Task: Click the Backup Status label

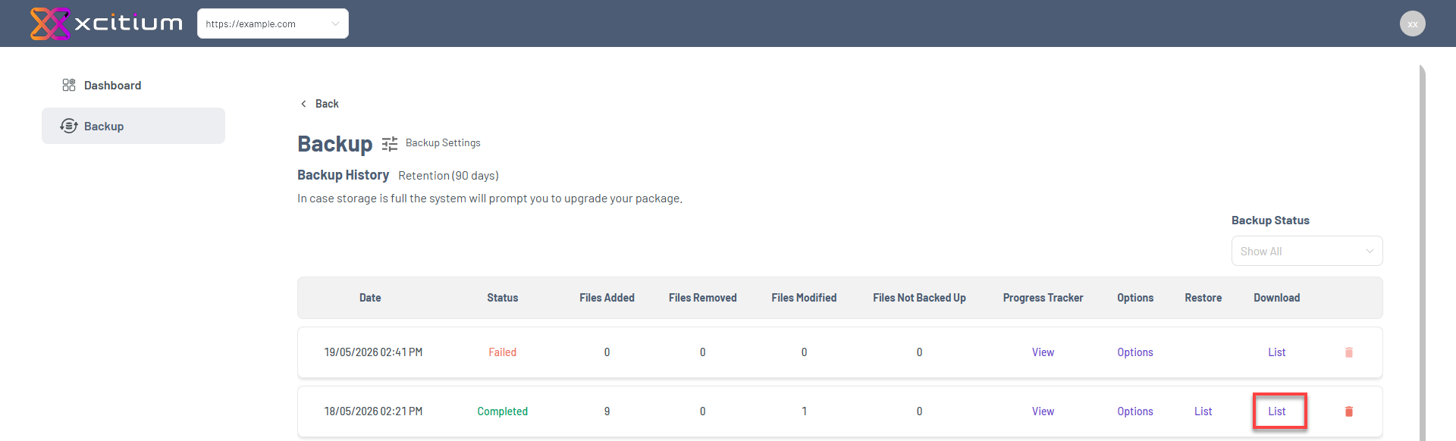Action: (x=1270, y=220)
